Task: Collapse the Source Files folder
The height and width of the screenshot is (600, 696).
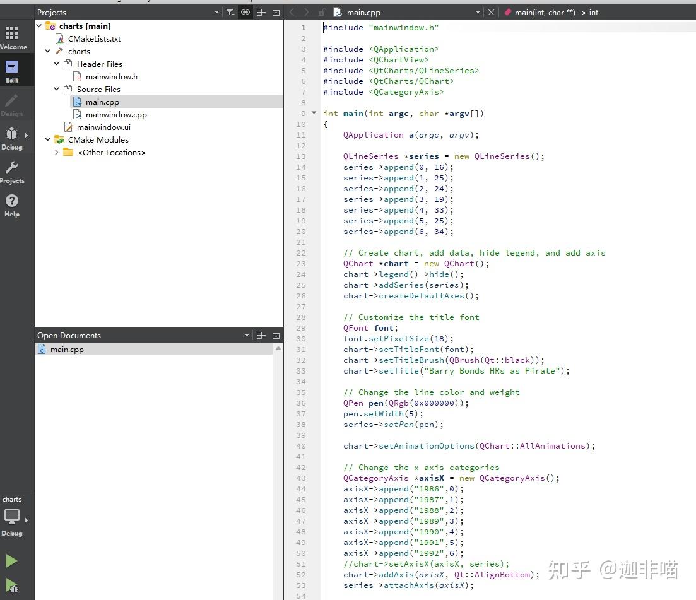Action: click(x=56, y=89)
